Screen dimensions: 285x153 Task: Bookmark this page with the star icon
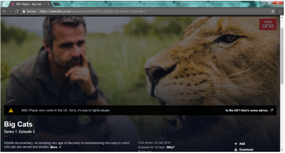pyautogui.click(x=273, y=11)
